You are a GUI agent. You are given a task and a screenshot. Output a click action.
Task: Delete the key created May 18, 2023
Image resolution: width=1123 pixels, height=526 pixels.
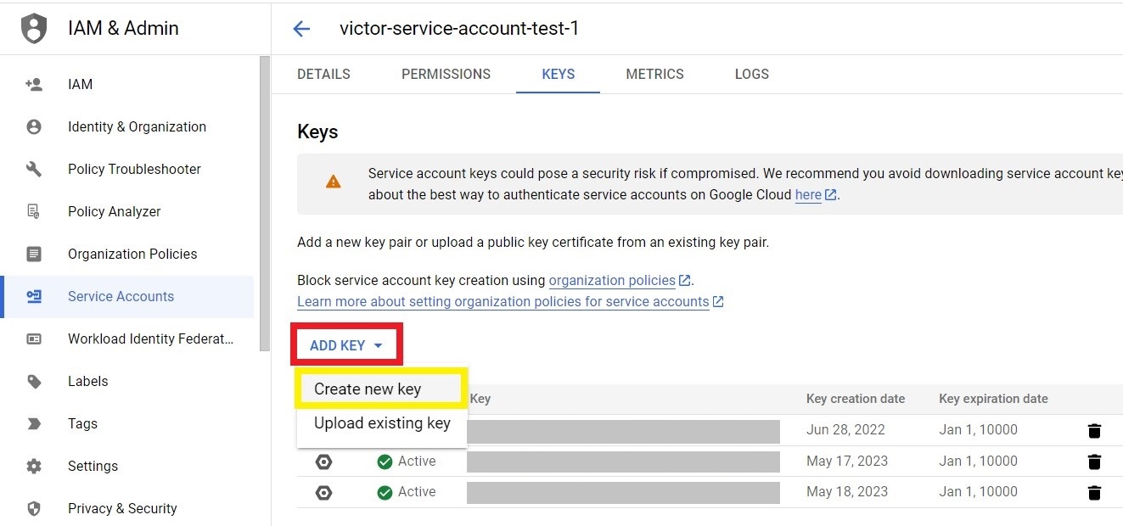pyautogui.click(x=1094, y=492)
